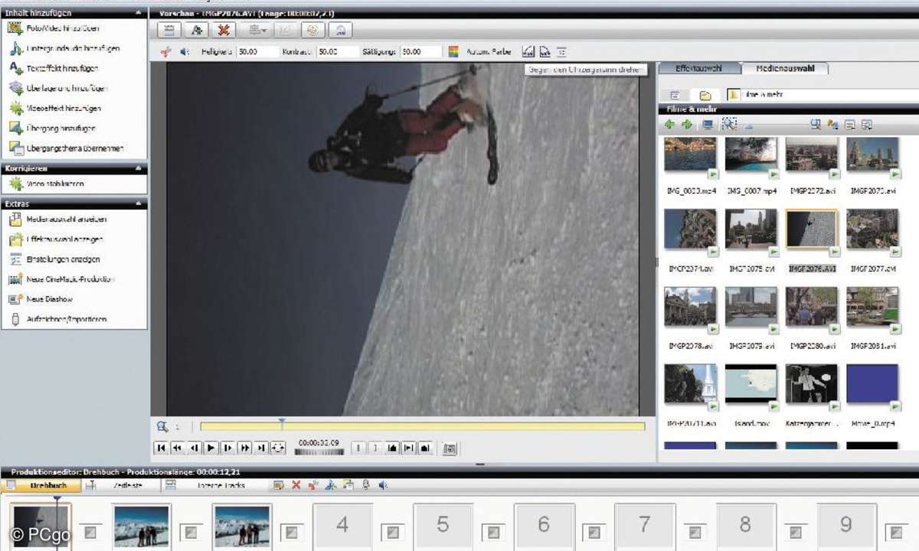The height and width of the screenshot is (551, 919).
Task: Go back with green left arrow
Action: coord(670,124)
